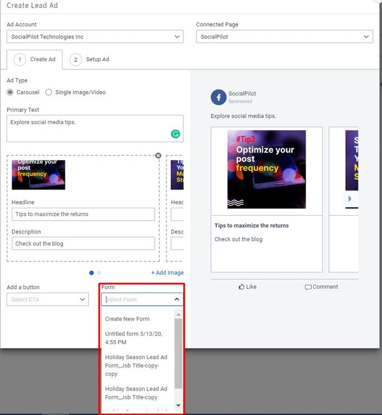Click the Comment bubble icon in preview
The image size is (382, 415).
(x=308, y=287)
